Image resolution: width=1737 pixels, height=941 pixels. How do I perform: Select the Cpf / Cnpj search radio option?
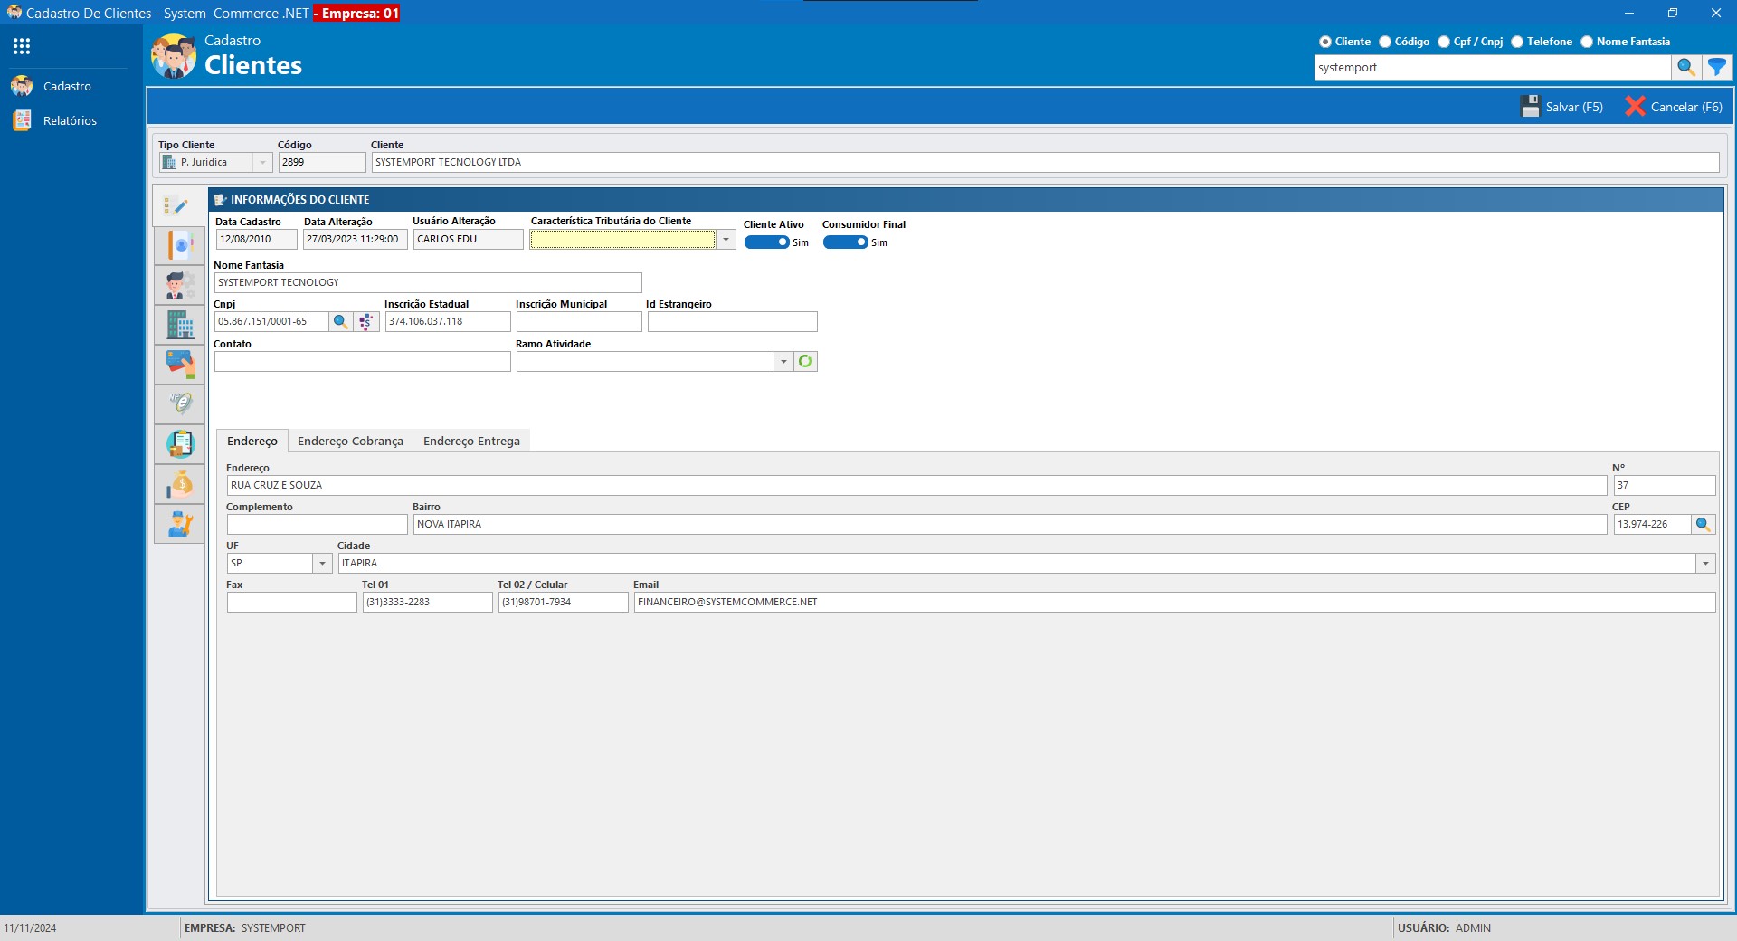[x=1444, y=42]
